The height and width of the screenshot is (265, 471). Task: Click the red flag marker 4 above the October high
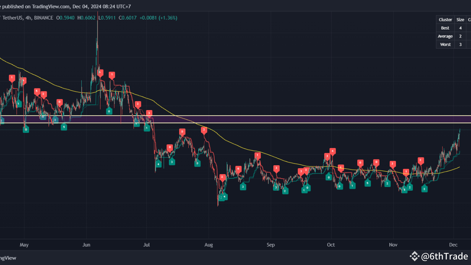pyautogui.click(x=333, y=151)
